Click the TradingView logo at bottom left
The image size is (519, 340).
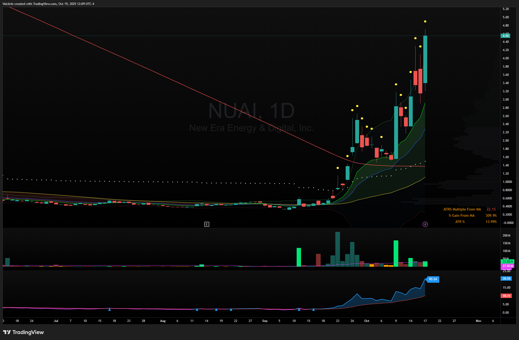point(23,332)
